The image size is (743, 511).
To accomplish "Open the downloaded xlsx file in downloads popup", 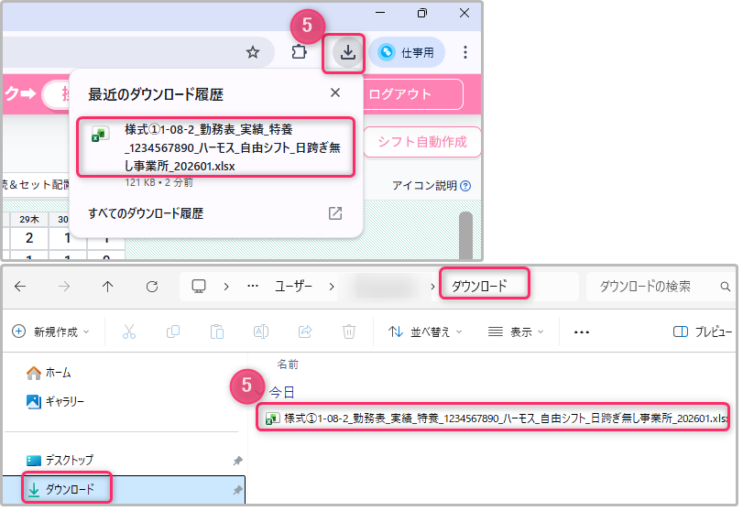I will 215,147.
